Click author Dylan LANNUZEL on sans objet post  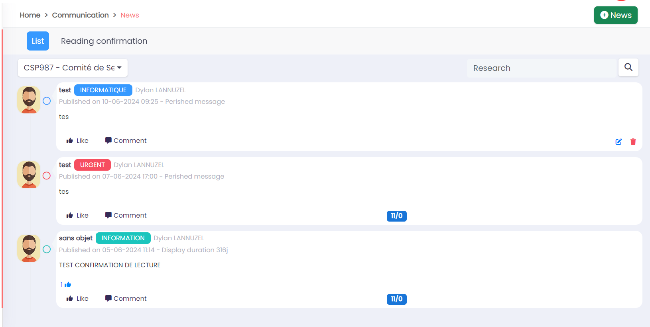(x=179, y=238)
